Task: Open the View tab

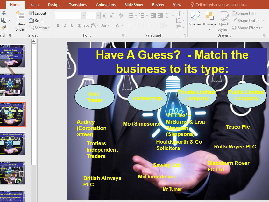Action: 177,5
